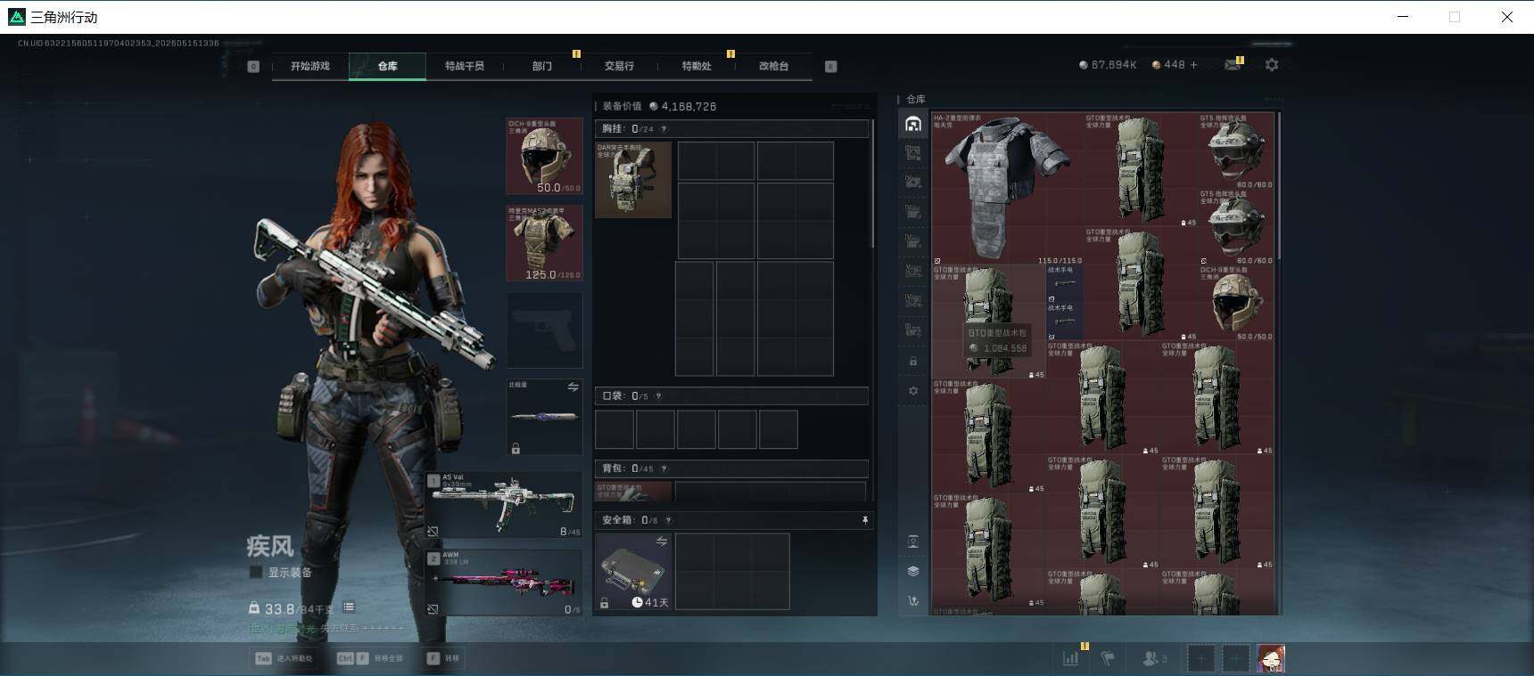Open the warehouse sidebar gear icon
The image size is (1534, 676).
coord(912,391)
